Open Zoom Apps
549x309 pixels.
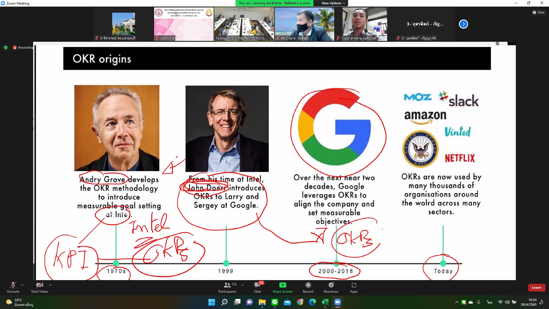pyautogui.click(x=354, y=287)
